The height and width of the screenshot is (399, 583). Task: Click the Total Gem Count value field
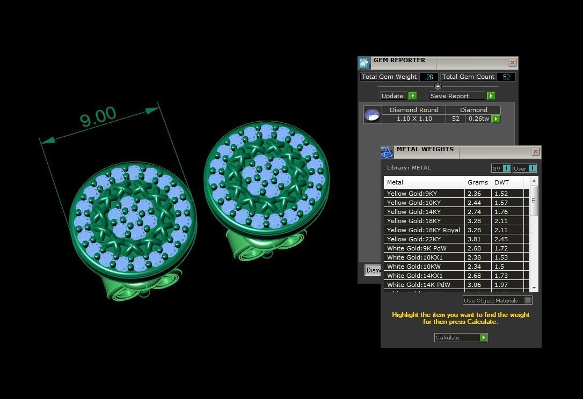tap(506, 77)
